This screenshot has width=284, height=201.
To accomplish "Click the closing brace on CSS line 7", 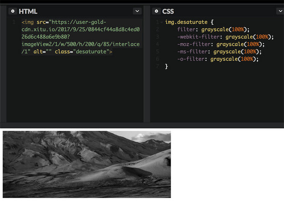I will (x=166, y=66).
